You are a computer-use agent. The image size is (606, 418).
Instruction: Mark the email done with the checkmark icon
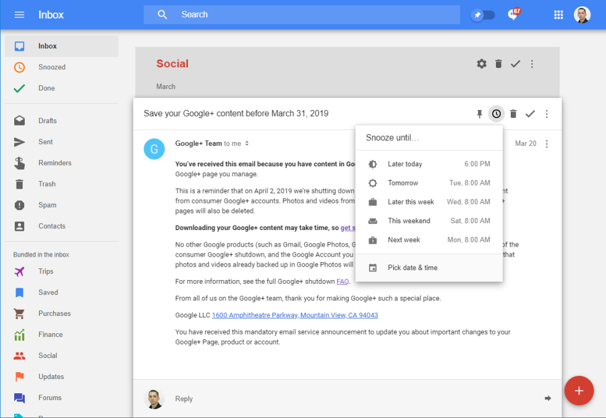[530, 114]
